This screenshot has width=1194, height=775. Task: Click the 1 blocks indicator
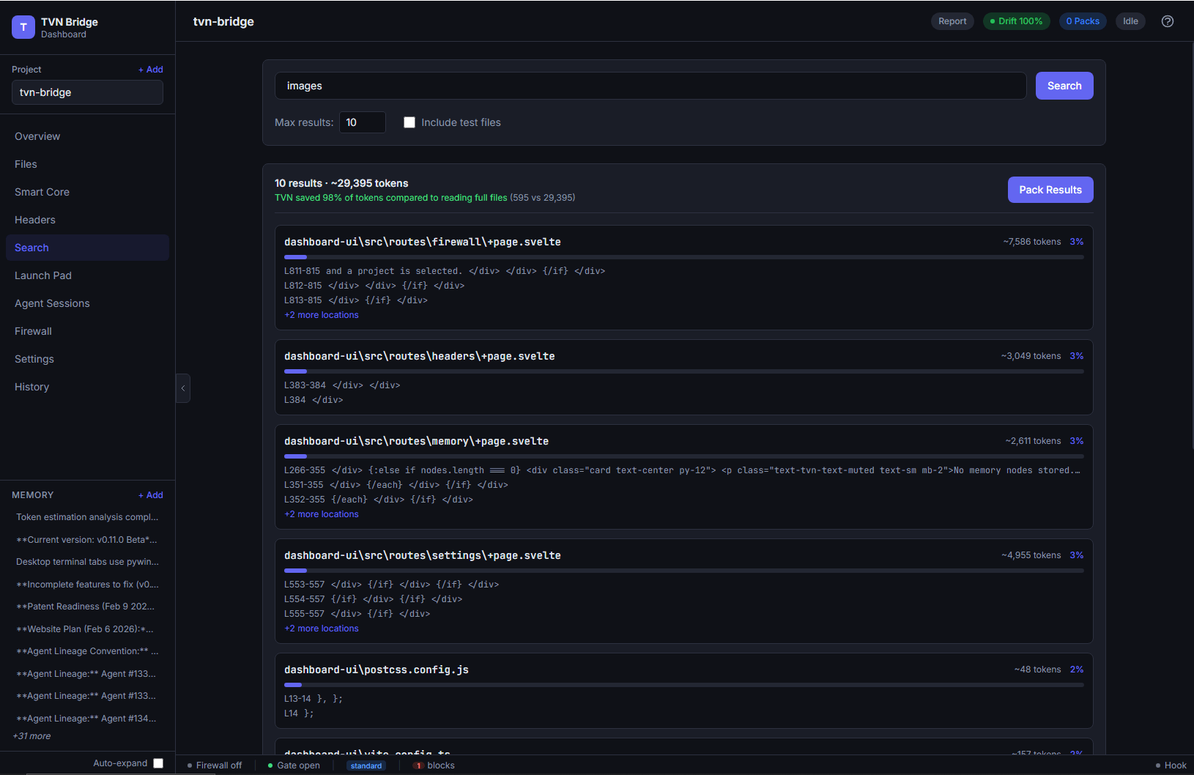pos(434,765)
